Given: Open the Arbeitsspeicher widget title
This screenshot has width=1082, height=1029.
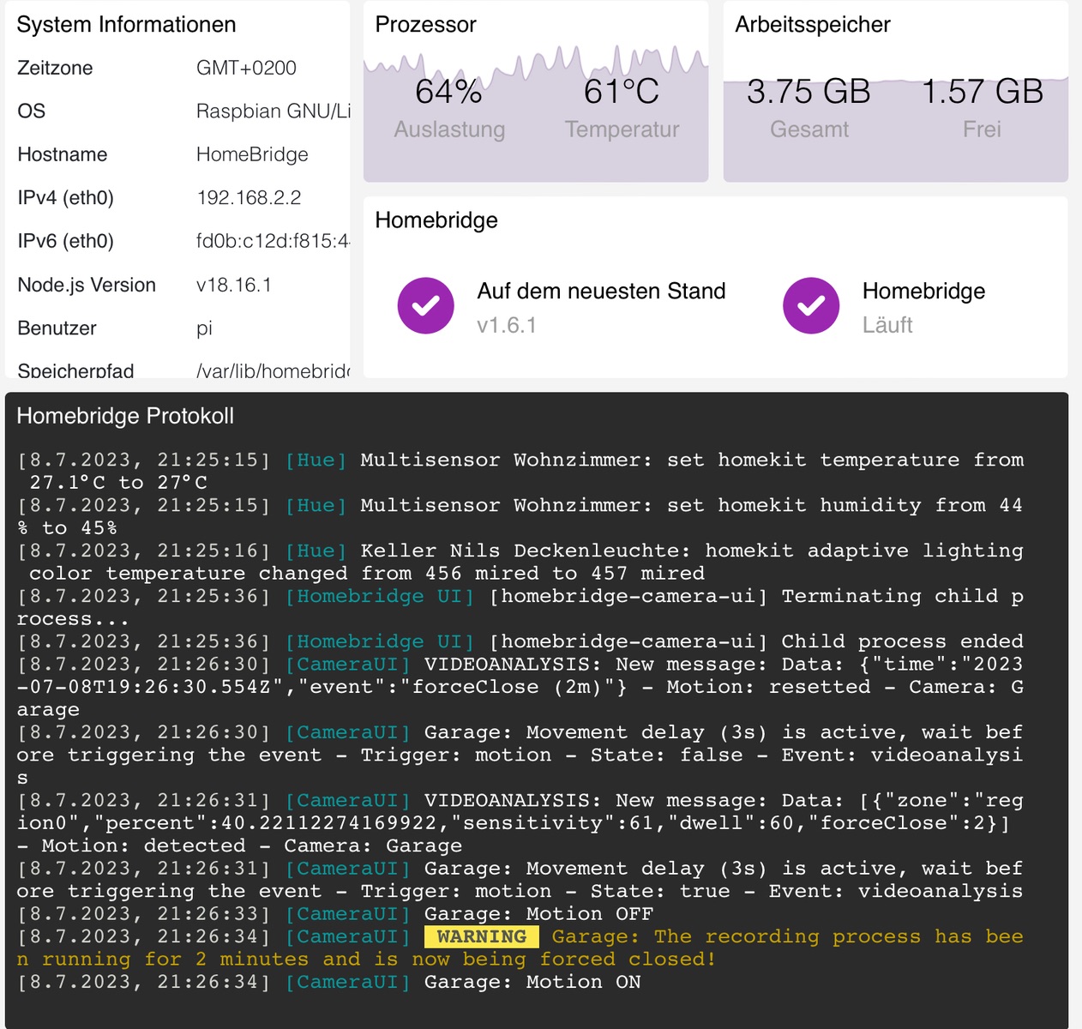Looking at the screenshot, I should tap(812, 25).
